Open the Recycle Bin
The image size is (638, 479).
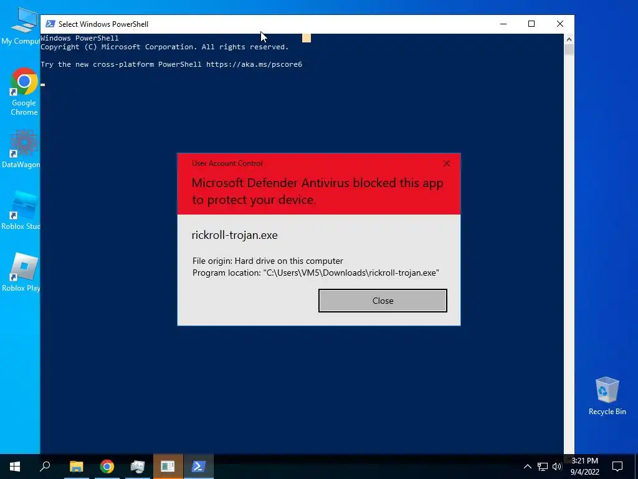(x=607, y=396)
